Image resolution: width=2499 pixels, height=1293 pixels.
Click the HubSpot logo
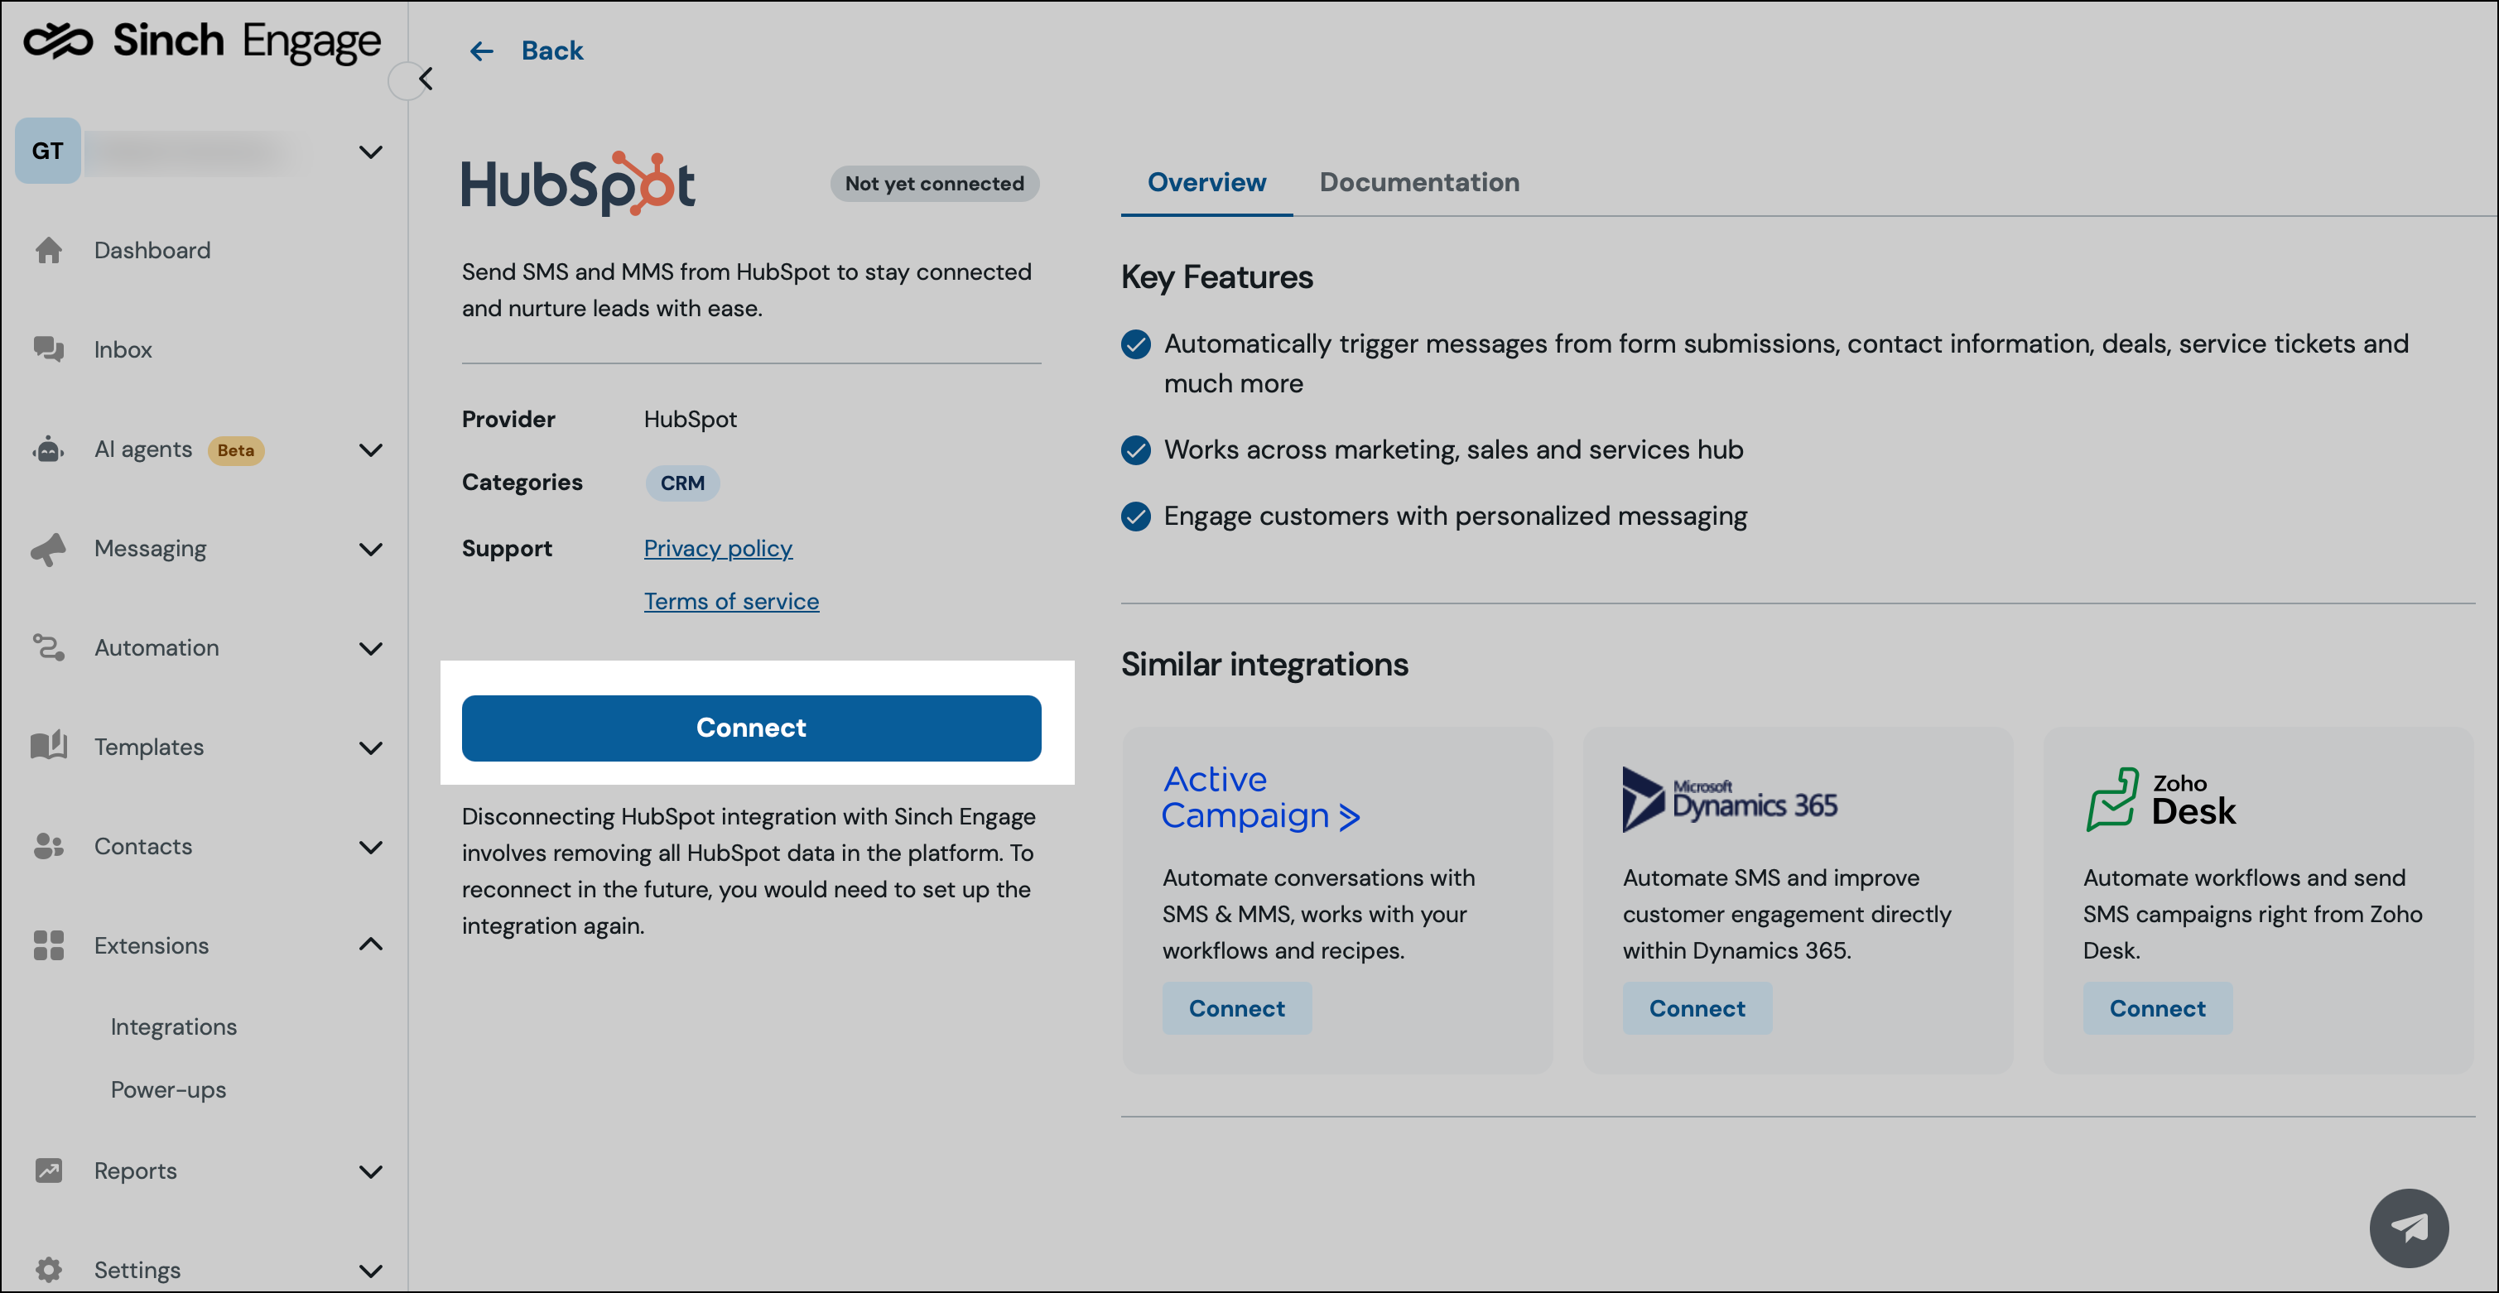pyautogui.click(x=577, y=182)
